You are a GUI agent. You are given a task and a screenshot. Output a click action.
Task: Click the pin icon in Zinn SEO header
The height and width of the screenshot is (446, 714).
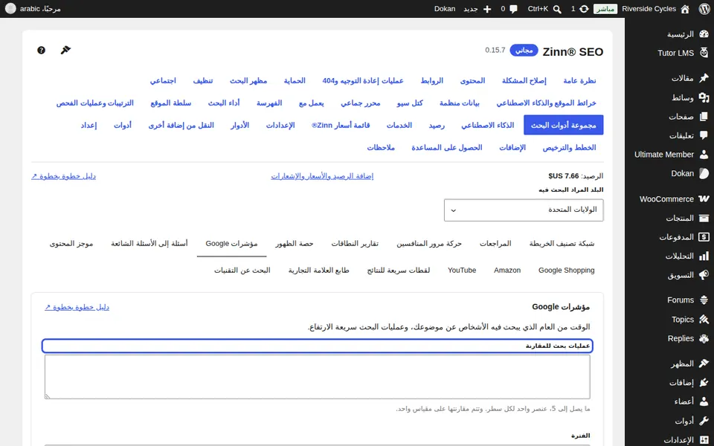click(x=65, y=50)
